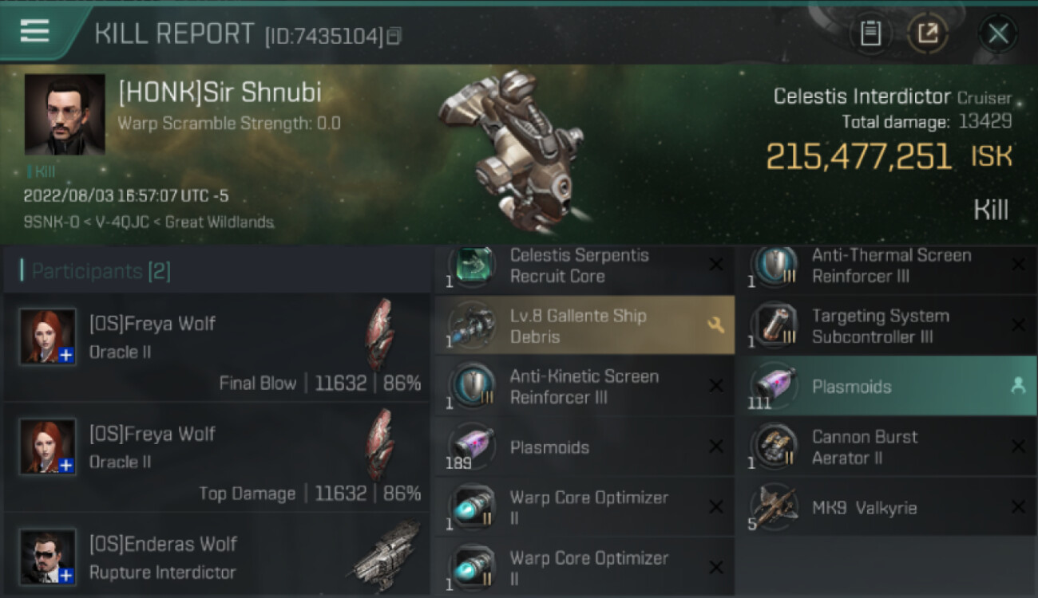Open the clipboard icon in header
The height and width of the screenshot is (598, 1038).
point(870,33)
